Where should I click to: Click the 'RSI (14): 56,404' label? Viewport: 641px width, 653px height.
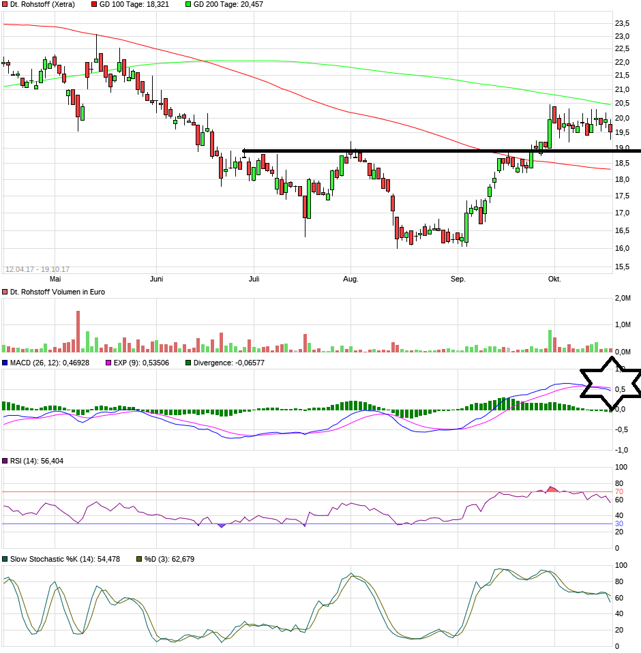[x=37, y=461]
